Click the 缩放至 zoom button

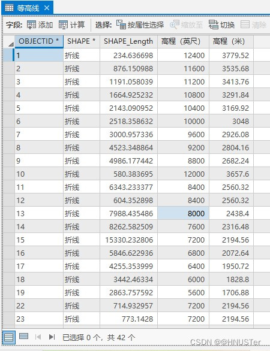187,25
